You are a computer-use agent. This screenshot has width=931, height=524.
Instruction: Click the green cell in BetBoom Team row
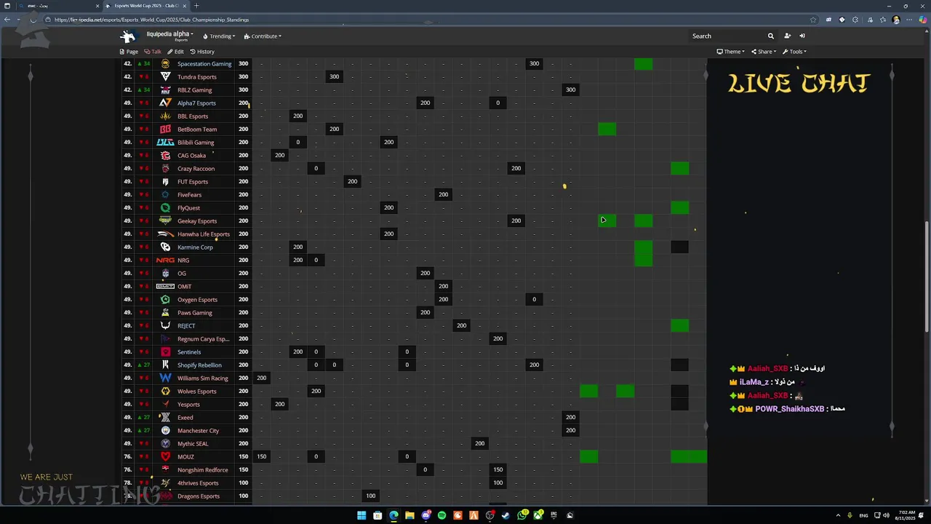tap(607, 129)
